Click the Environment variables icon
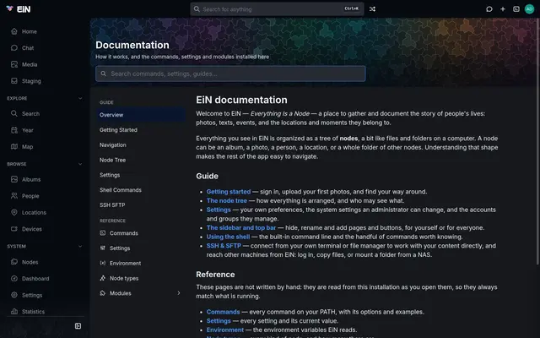Screen dimensions: 540x338 coord(103,263)
